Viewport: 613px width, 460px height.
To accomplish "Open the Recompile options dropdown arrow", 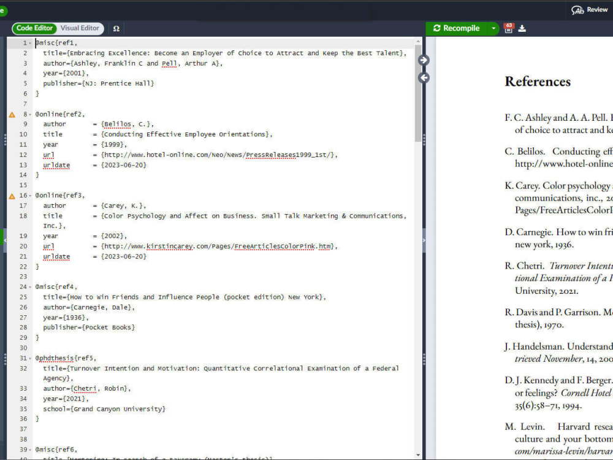I will click(494, 28).
